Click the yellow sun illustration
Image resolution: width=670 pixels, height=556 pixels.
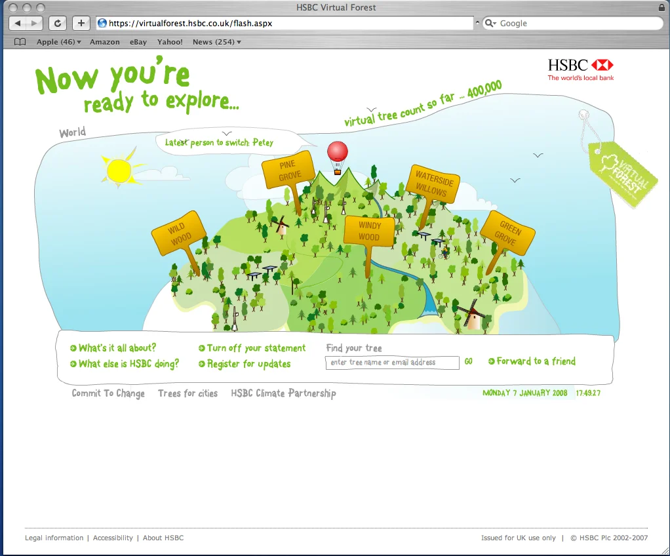(x=119, y=171)
